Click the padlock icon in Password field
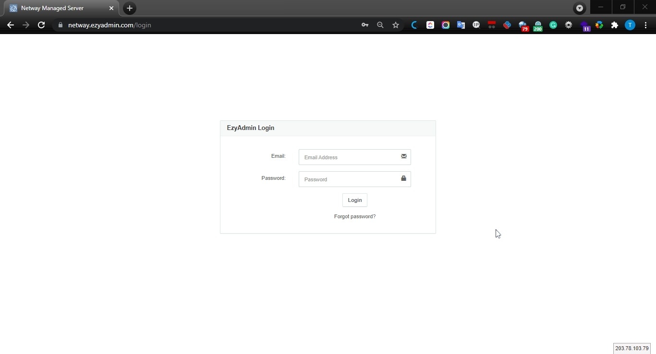 coord(403,178)
